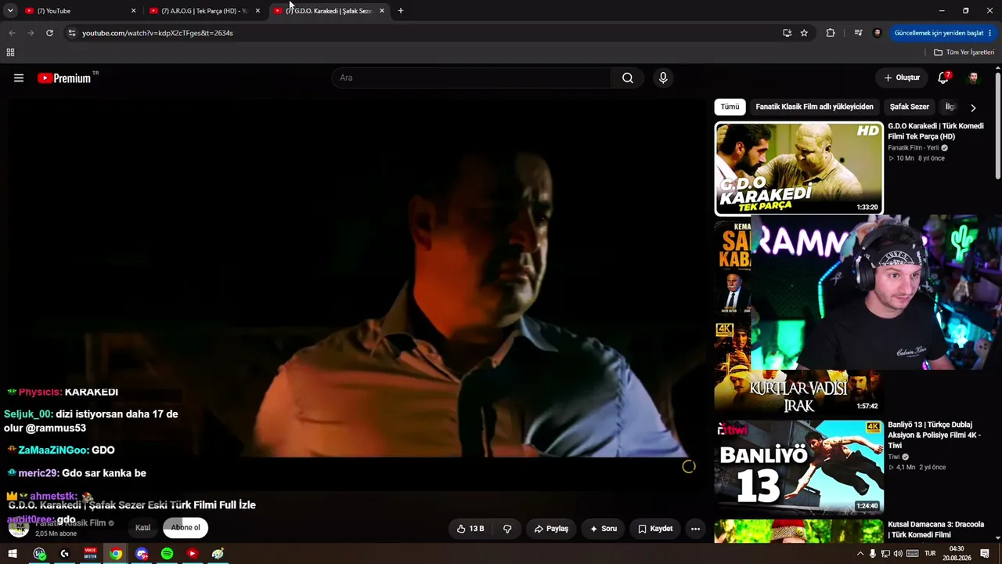Viewport: 1002px width, 564px height.
Task: Open Banliyö 13 Türkçe Dublaj video title
Action: point(934,435)
